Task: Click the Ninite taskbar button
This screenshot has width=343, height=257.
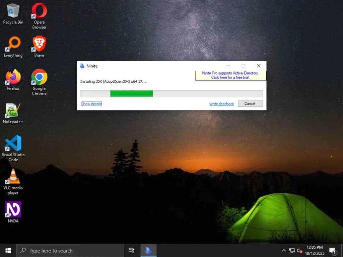Action: [148, 250]
